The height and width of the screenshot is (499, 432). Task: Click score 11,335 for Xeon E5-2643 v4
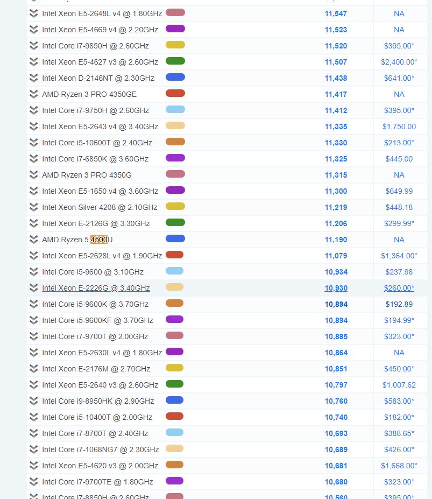(x=336, y=126)
